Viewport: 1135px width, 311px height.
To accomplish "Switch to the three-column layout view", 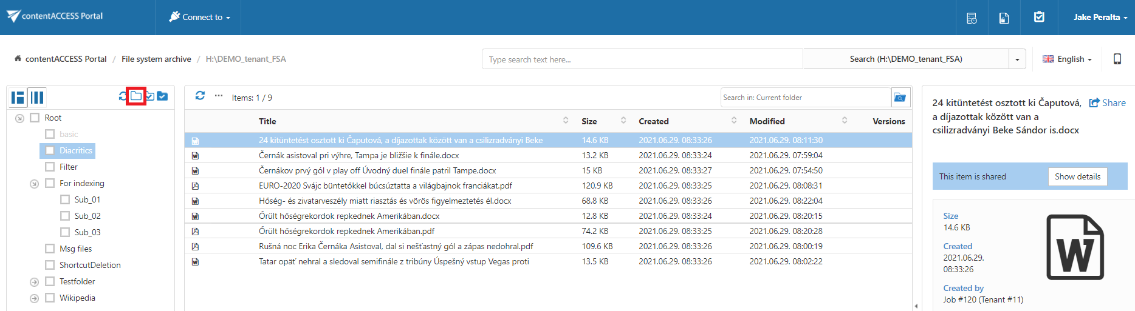I will (x=37, y=97).
